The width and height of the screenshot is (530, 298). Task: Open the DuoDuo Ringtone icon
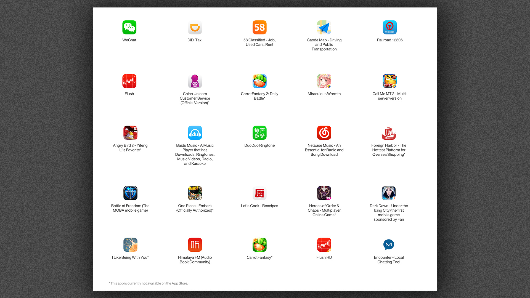(x=259, y=133)
